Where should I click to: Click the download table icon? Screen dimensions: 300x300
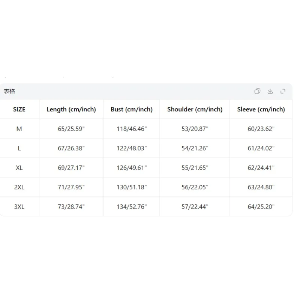tap(270, 91)
